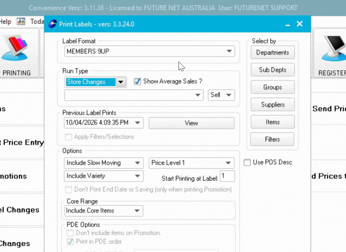Minimize the Print Labels window
The height and width of the screenshot is (252, 346).
point(288,25)
